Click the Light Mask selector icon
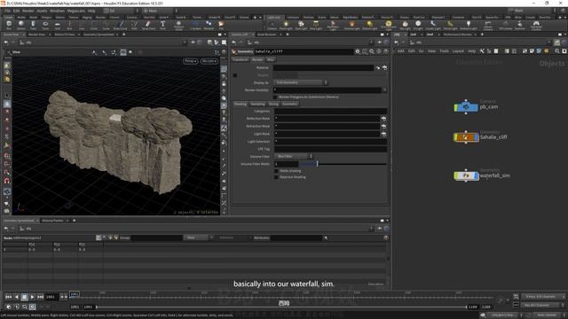Screen dimensions: 568x319 click(x=383, y=134)
